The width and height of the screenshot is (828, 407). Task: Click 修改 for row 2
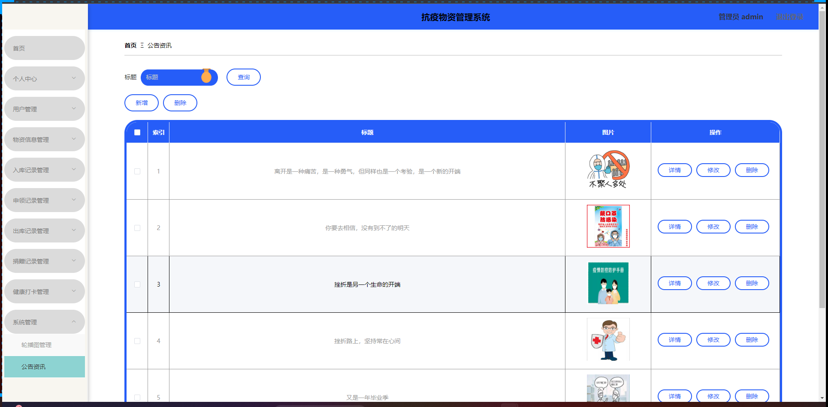point(713,227)
